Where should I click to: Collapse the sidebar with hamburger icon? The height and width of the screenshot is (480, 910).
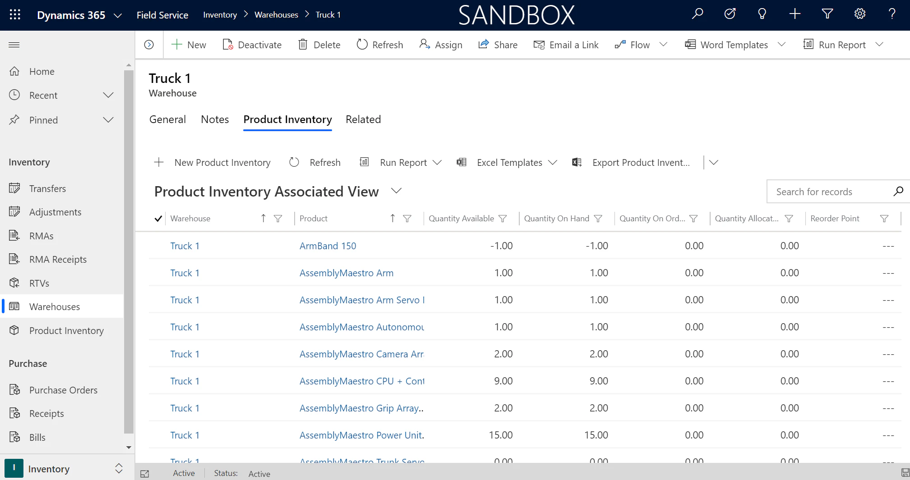[14, 45]
